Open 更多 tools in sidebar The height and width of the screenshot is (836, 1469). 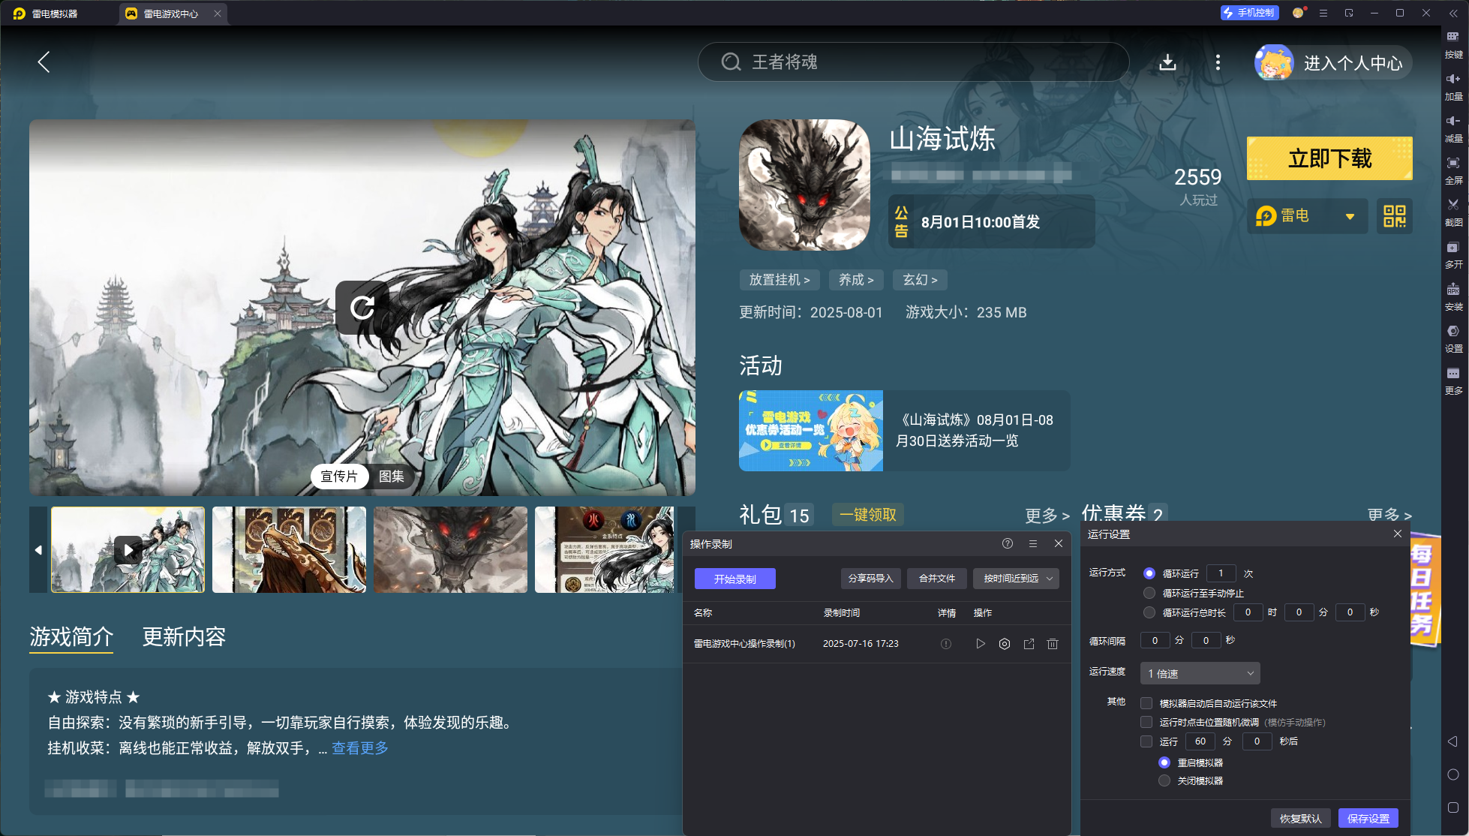pyautogui.click(x=1453, y=381)
